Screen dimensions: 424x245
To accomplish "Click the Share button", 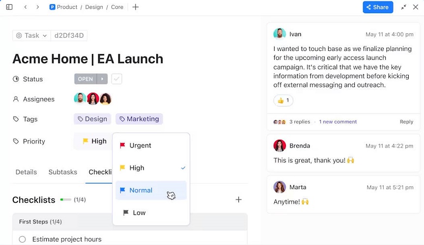I will tap(378, 7).
